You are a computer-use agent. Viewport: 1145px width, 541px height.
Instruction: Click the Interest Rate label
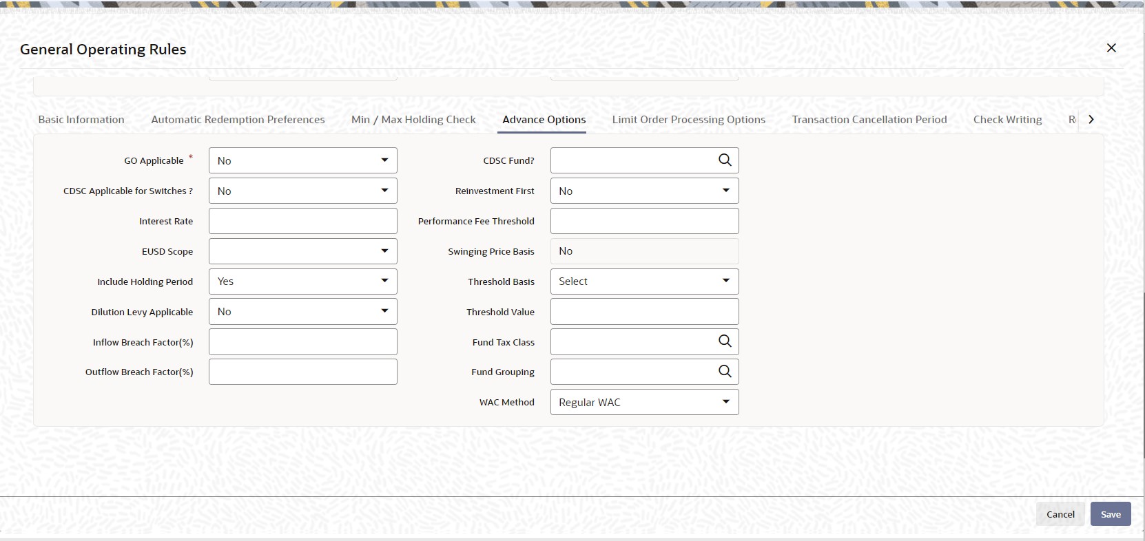pyautogui.click(x=166, y=221)
